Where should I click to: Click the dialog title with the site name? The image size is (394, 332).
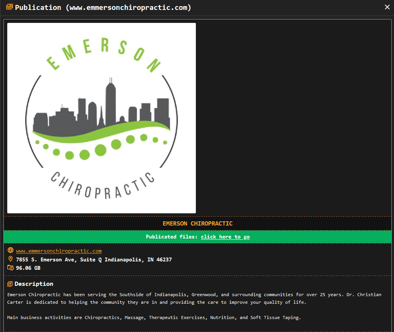[103, 7]
